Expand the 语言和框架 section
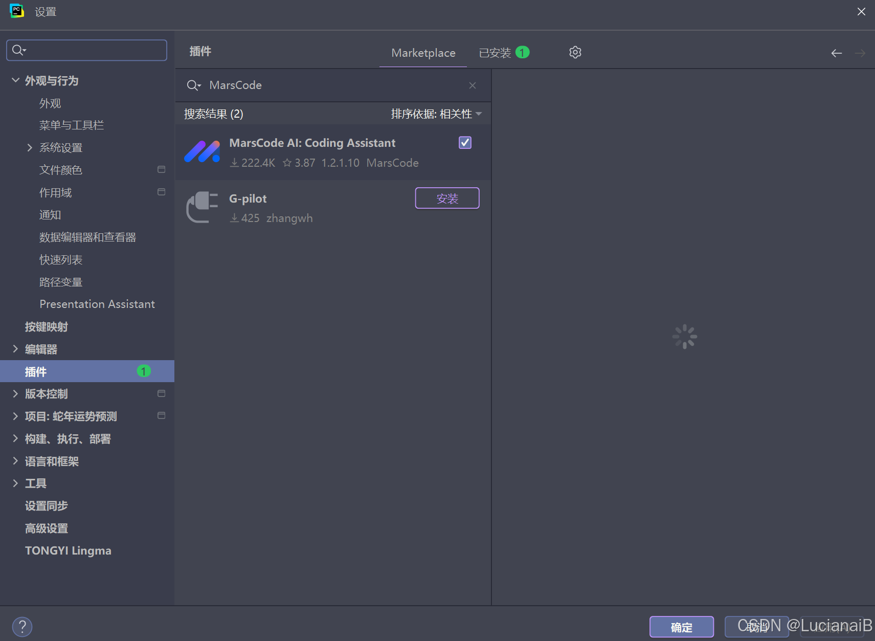The image size is (875, 641). click(15, 461)
